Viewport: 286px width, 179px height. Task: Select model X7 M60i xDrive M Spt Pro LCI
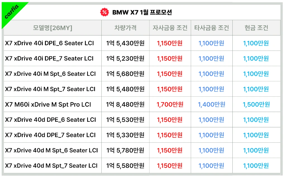point(48,104)
